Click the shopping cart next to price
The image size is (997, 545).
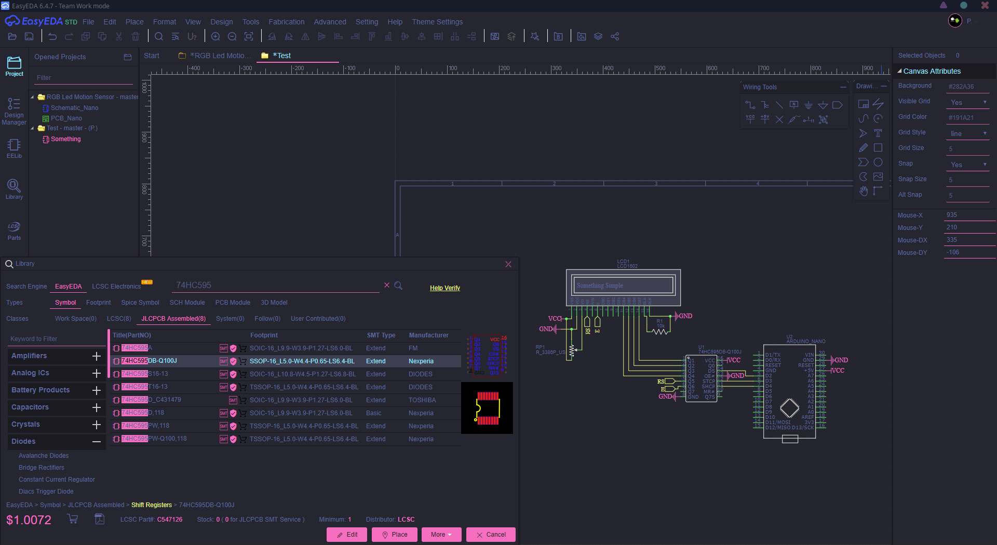(x=73, y=519)
